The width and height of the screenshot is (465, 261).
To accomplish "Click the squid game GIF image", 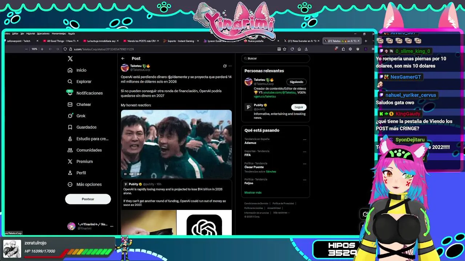I will (x=176, y=144).
